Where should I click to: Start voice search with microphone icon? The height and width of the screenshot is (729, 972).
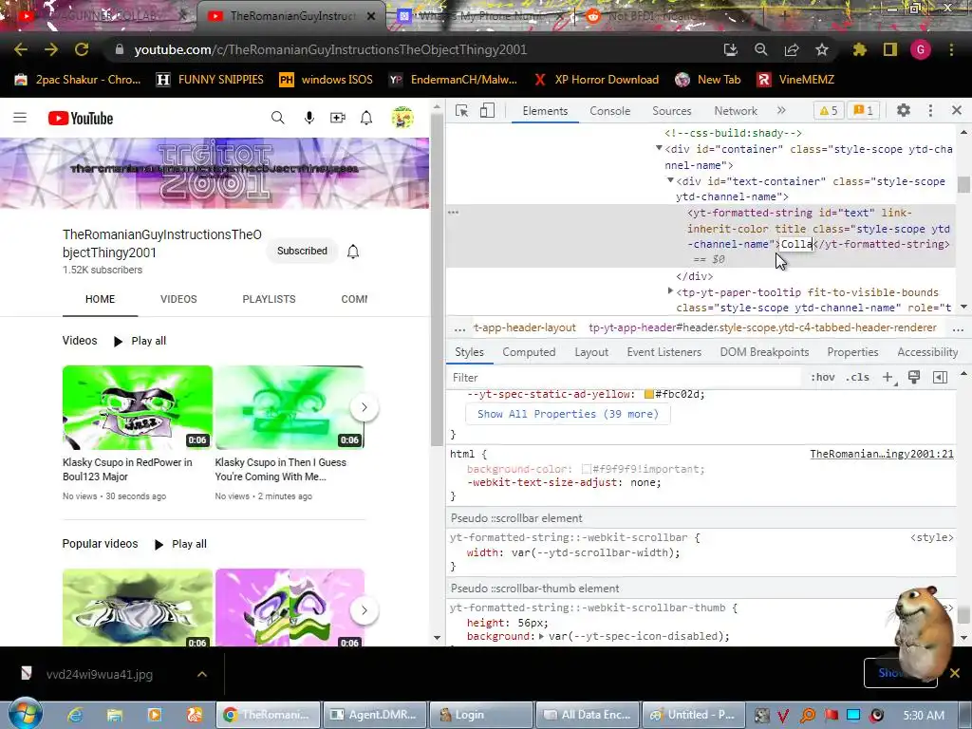308,118
